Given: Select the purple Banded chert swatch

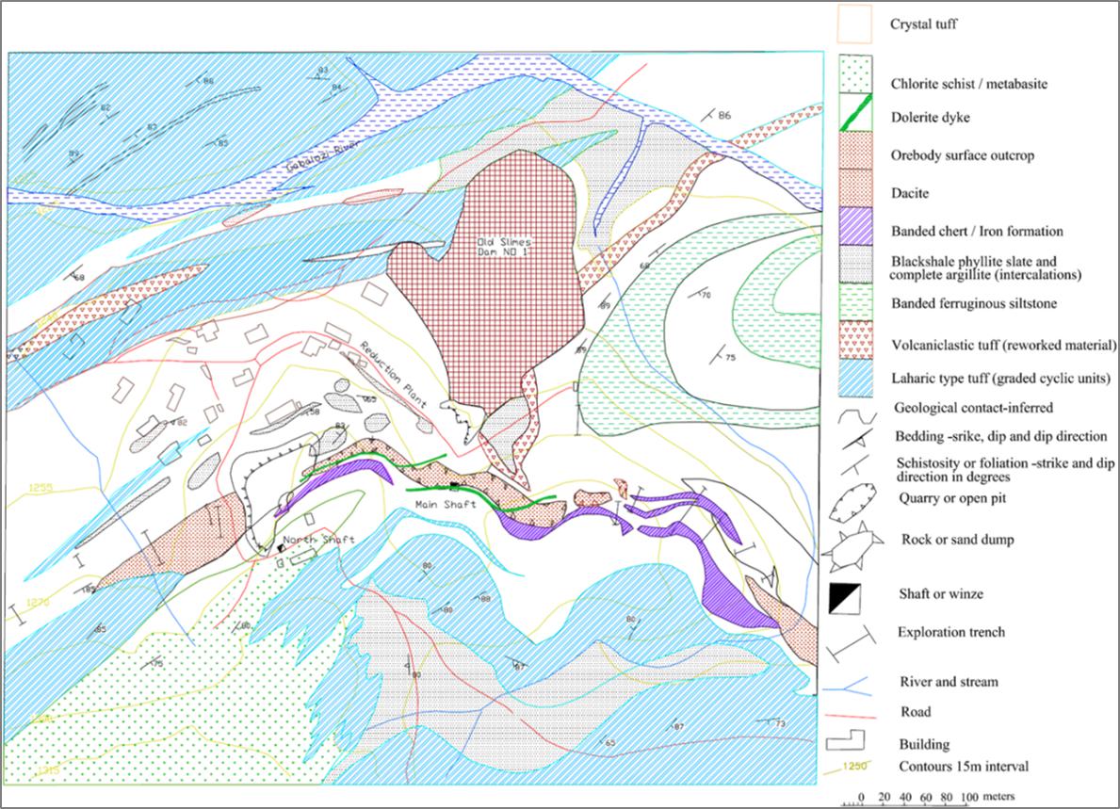Looking at the screenshot, I should point(856,232).
